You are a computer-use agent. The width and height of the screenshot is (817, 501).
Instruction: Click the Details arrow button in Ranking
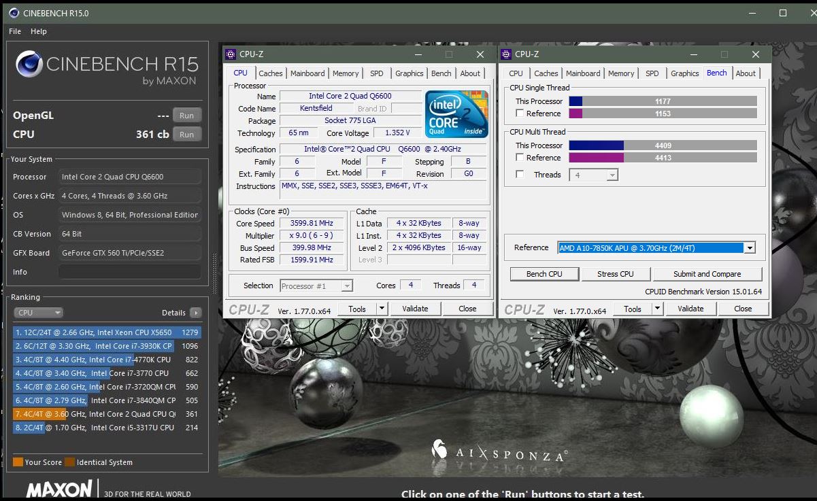point(196,313)
